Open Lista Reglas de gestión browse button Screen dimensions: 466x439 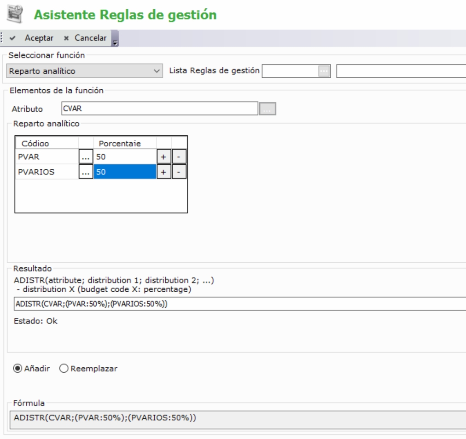pos(325,71)
